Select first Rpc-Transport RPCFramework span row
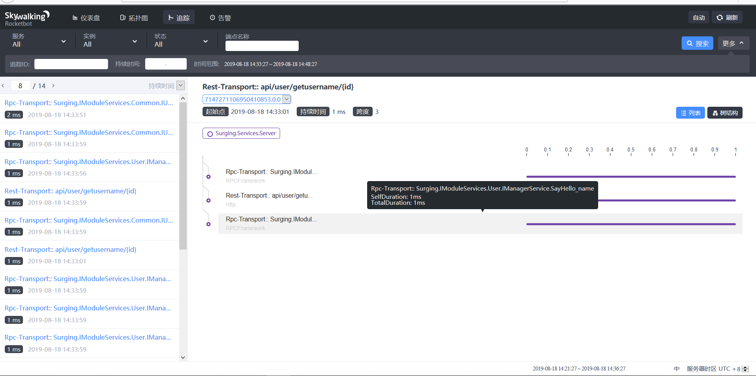756x376 pixels. (480, 176)
